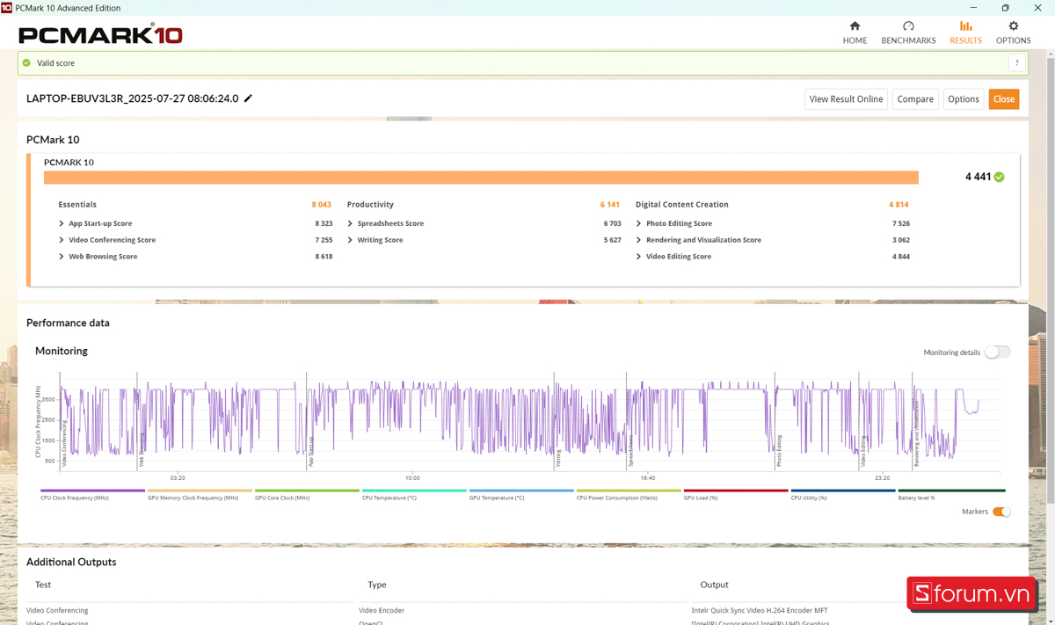Click the Rendering and Visualization chart marker
The height and width of the screenshot is (625, 1055).
click(916, 433)
